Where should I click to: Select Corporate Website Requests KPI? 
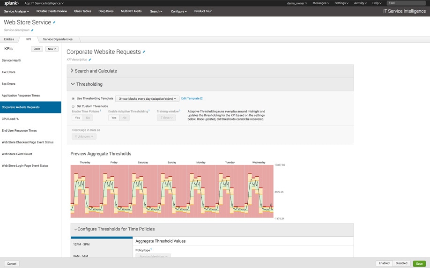pos(30,107)
